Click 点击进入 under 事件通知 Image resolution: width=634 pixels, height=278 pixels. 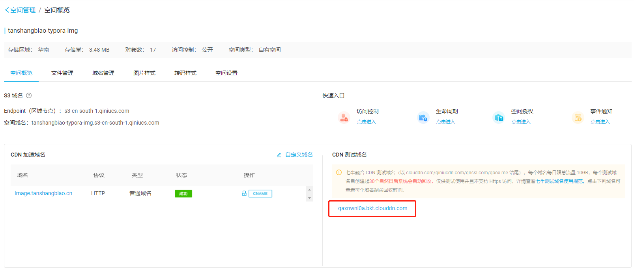click(x=600, y=122)
